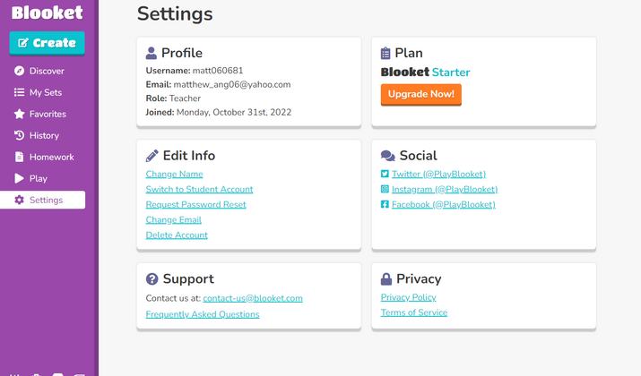Image resolution: width=641 pixels, height=376 pixels.
Task: Click the username matt060681
Action: 218,71
